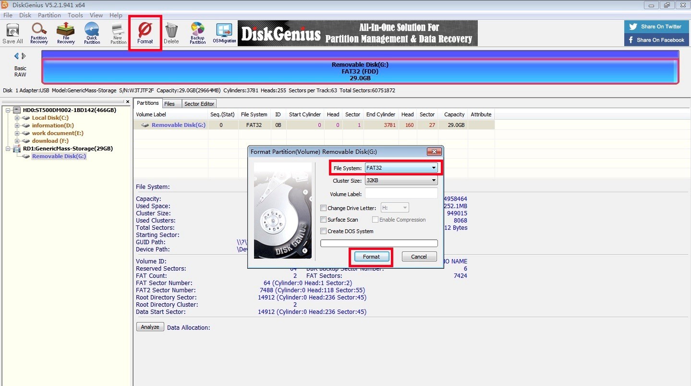Select Removable Disk(G:) partition bar
Viewport: 691px width, 386px height.
(360, 71)
